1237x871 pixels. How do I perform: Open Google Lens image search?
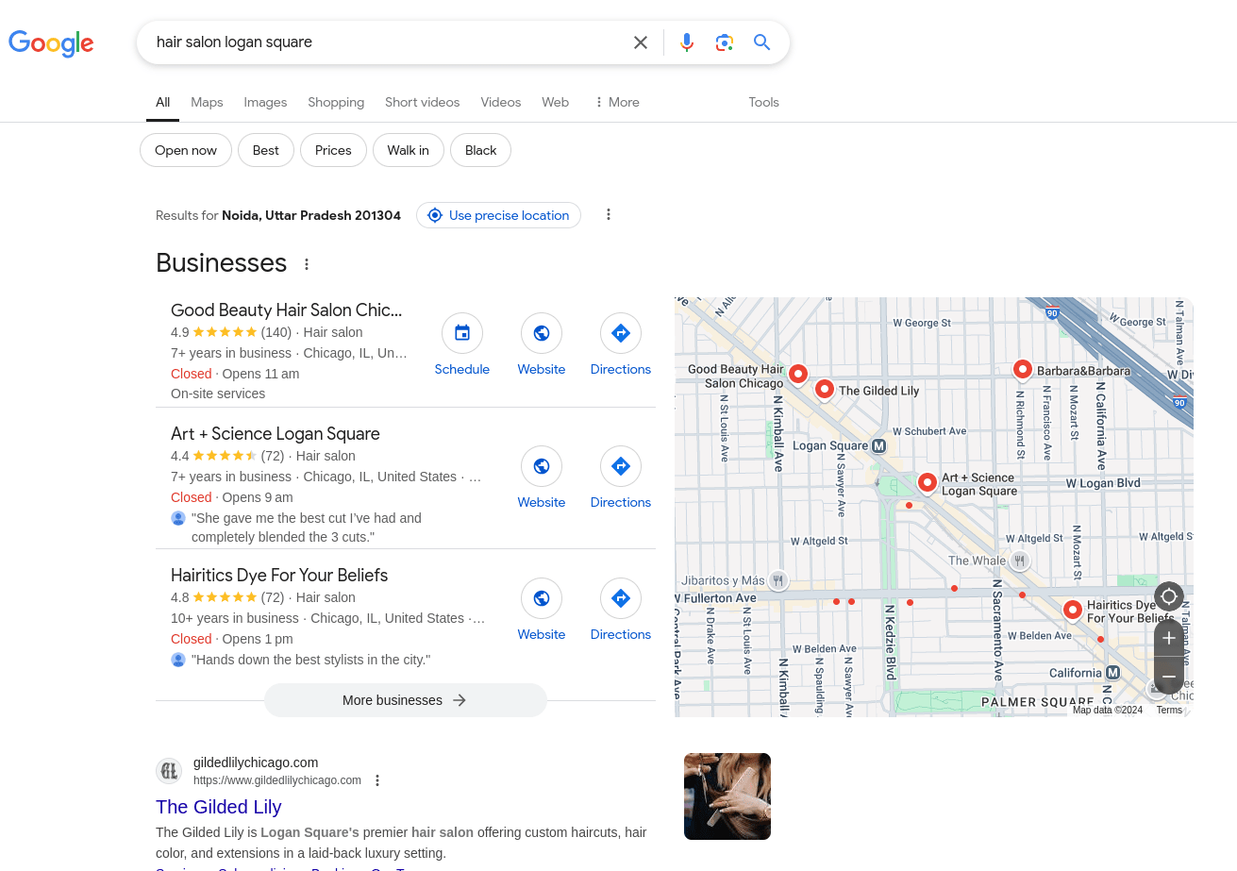coord(724,42)
